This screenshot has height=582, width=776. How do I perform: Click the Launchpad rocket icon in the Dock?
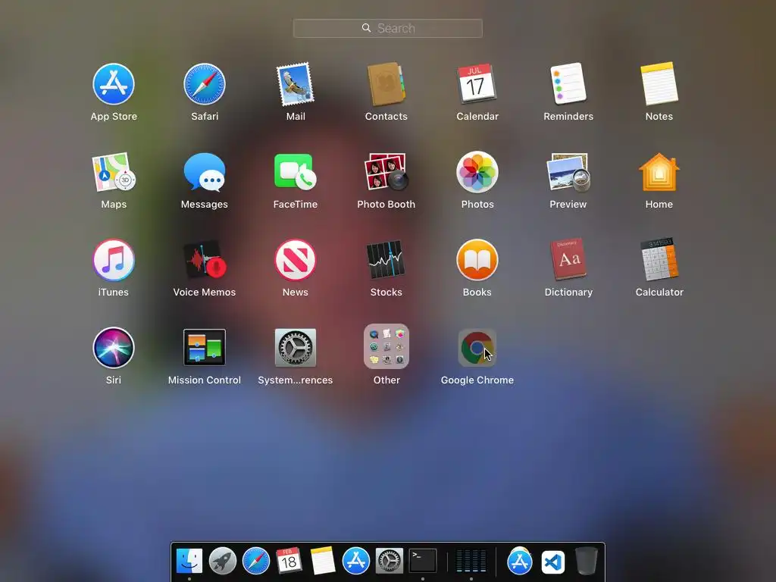point(223,562)
